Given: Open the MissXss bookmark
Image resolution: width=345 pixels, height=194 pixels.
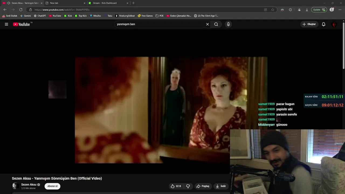Looking at the screenshot, I should pyautogui.click(x=95, y=16).
